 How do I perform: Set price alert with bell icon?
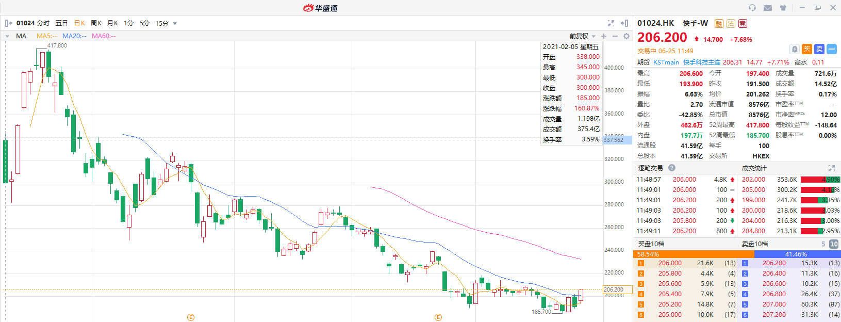point(795,49)
